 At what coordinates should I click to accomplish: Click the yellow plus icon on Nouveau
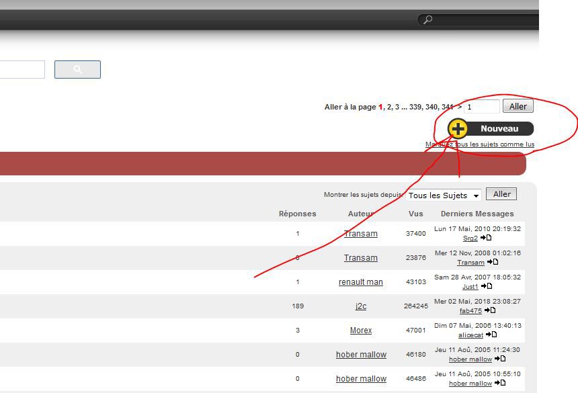coord(458,128)
